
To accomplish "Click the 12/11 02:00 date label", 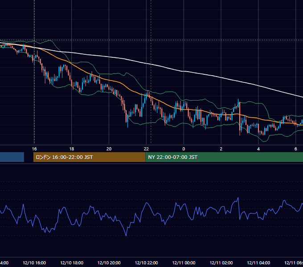I will pos(221,263).
